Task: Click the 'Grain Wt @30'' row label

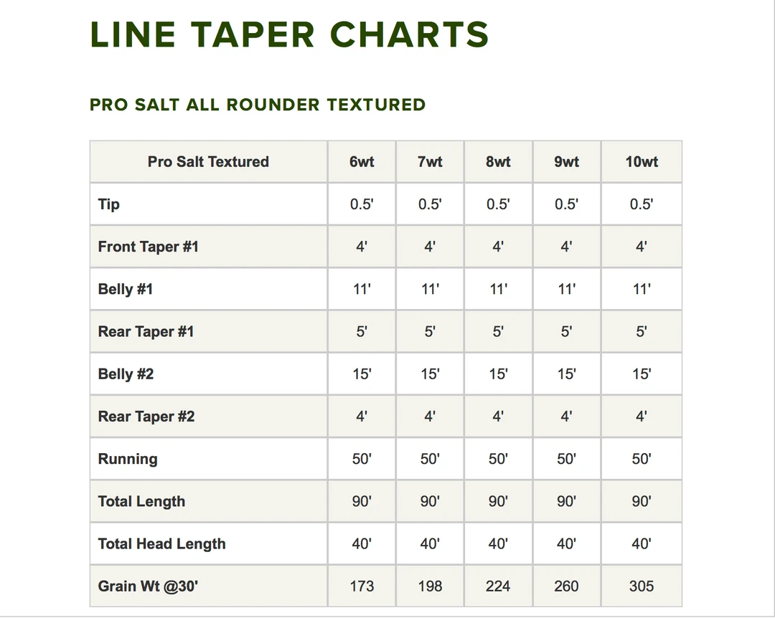Action: pyautogui.click(x=149, y=586)
